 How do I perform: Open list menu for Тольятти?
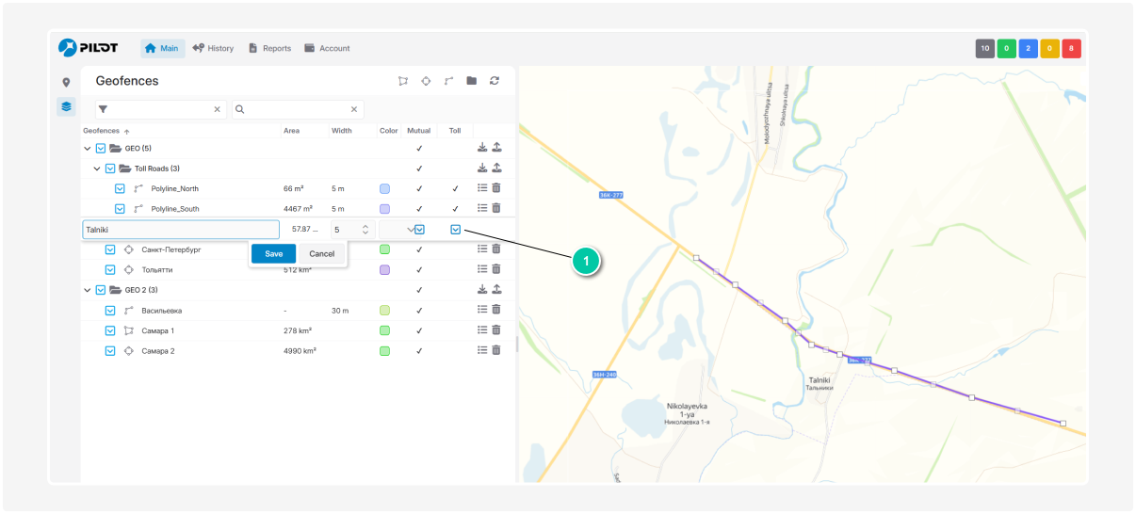coord(482,269)
